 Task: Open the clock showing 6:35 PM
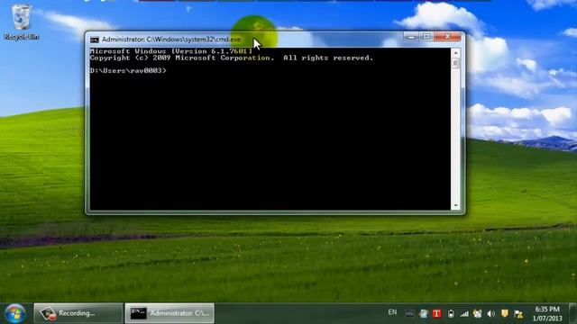coord(547,314)
